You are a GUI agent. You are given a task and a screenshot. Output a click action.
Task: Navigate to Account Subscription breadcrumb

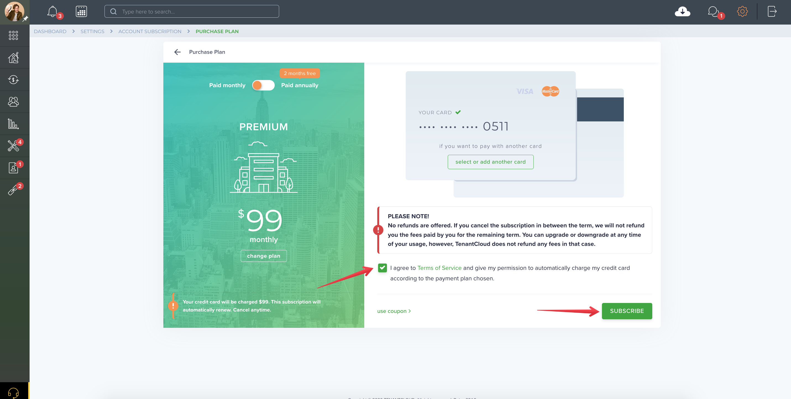[150, 31]
